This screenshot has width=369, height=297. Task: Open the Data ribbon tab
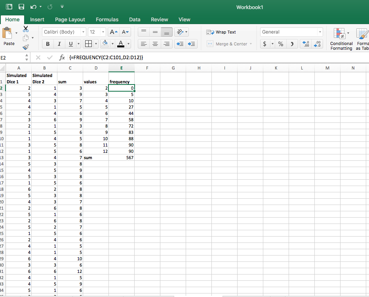coord(135,19)
